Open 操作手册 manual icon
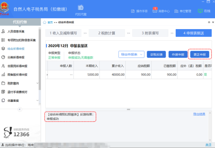The width and height of the screenshot is (215, 148). coord(133,11)
